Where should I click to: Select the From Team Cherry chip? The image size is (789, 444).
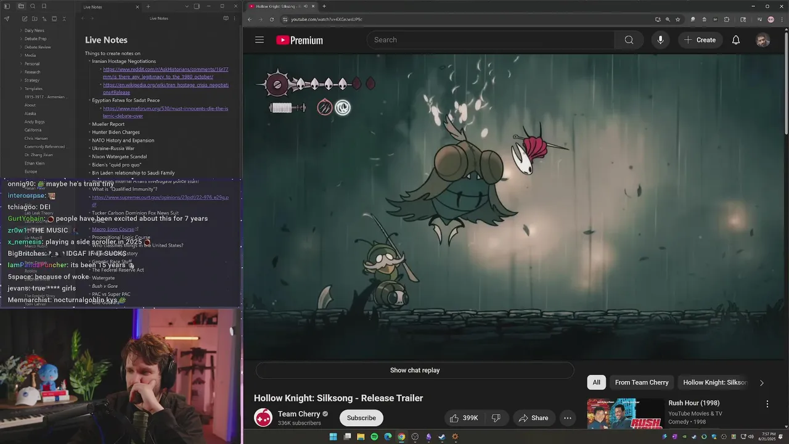click(x=642, y=382)
